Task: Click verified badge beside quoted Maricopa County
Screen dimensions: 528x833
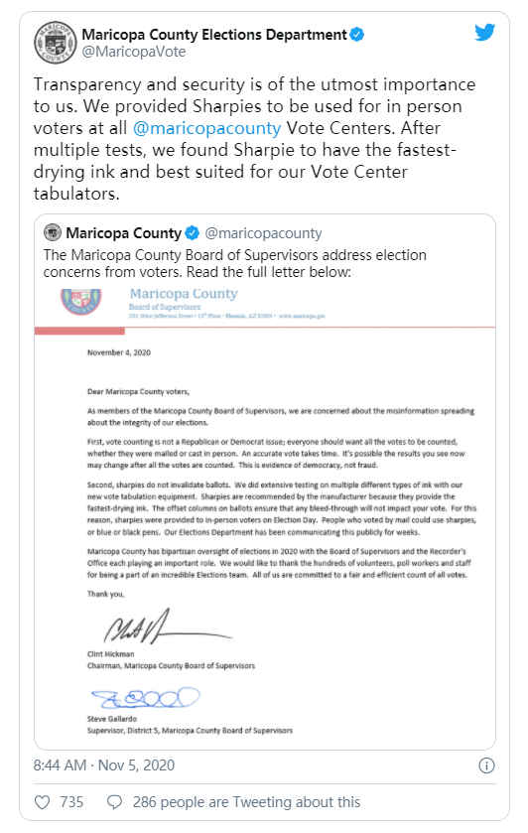Action: click(192, 232)
